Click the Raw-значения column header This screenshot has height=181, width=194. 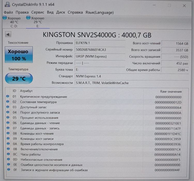click(x=171, y=92)
